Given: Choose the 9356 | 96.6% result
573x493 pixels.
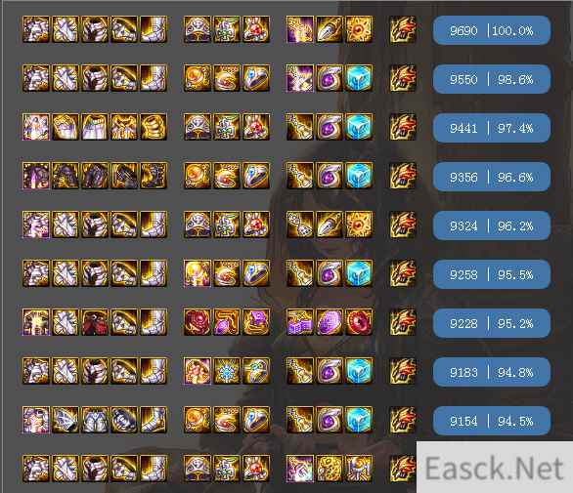Looking at the screenshot, I should click(492, 177).
